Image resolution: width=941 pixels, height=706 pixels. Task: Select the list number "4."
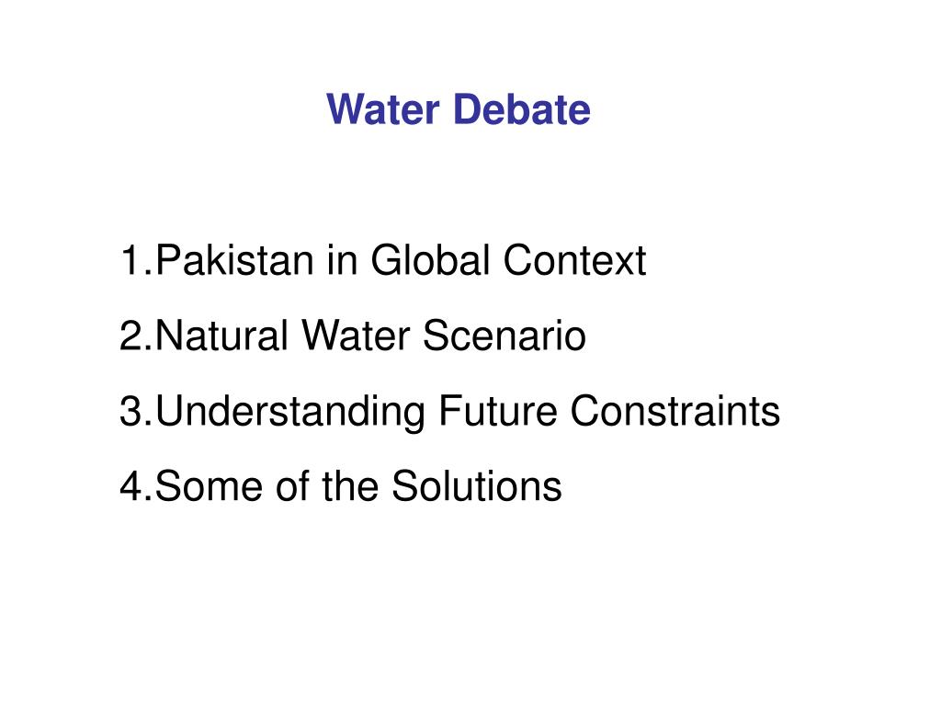click(136, 485)
